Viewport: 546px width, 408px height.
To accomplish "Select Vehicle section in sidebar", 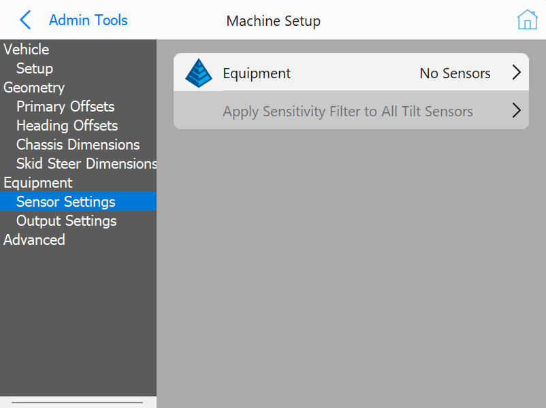I will coord(26,50).
